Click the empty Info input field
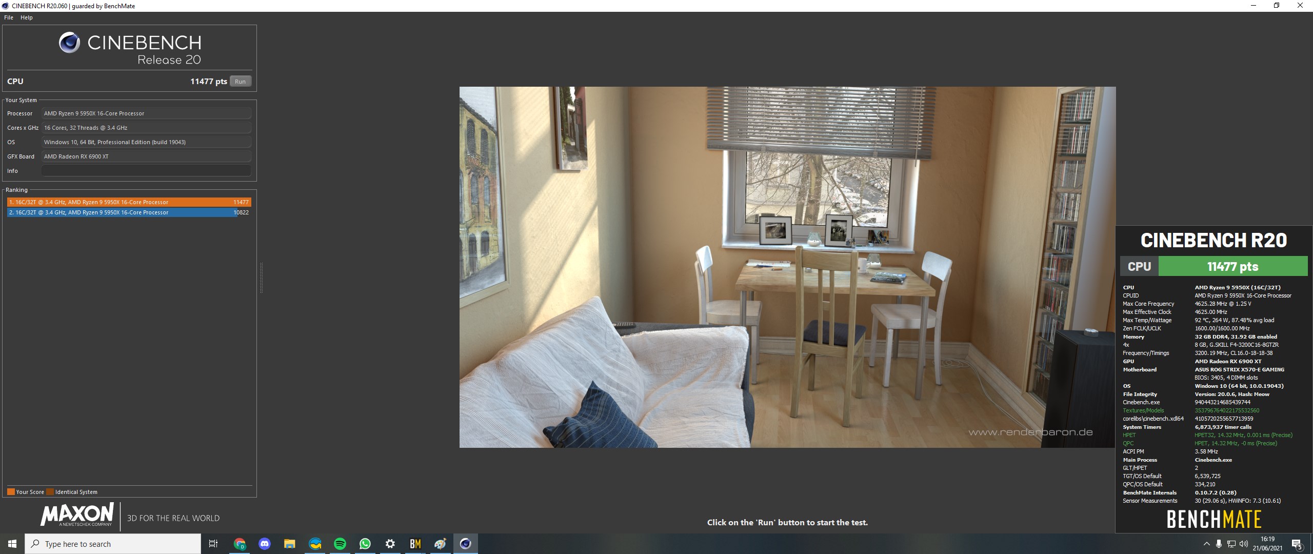1313x554 pixels. pos(146,171)
